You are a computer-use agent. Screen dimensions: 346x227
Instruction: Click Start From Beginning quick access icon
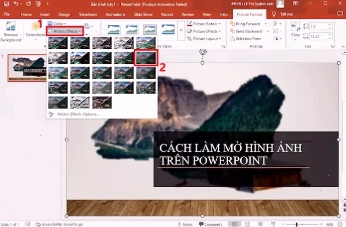click(x=38, y=4)
